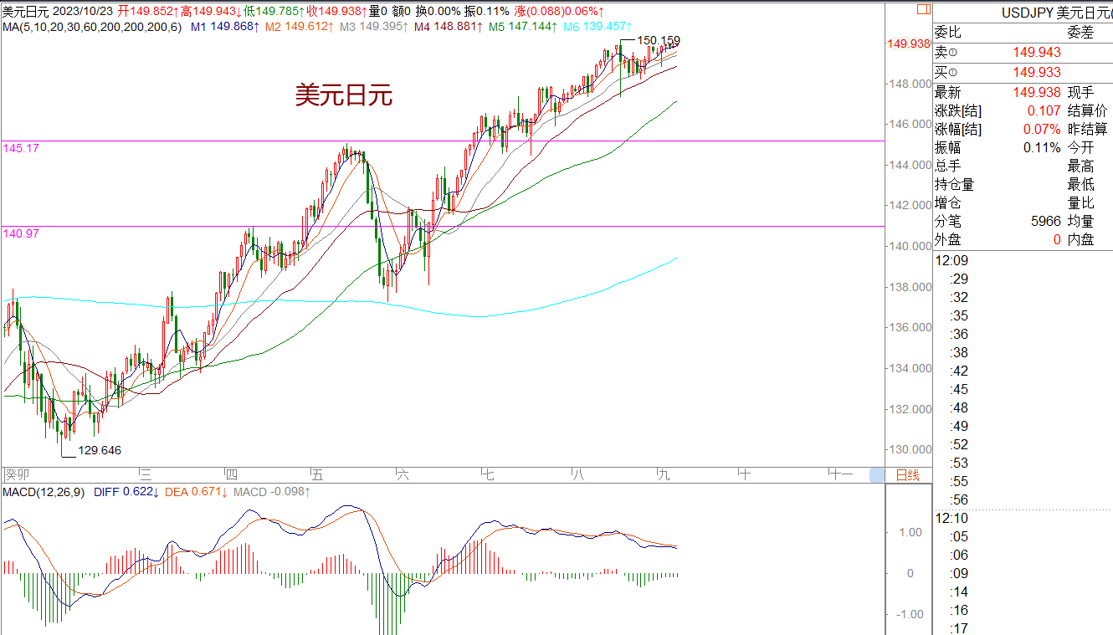Click the 癸卯 year label on time axis
The width and height of the screenshot is (1113, 635).
(x=16, y=474)
